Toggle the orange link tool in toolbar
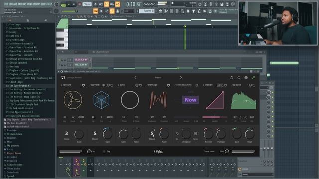 (x=112, y=11)
